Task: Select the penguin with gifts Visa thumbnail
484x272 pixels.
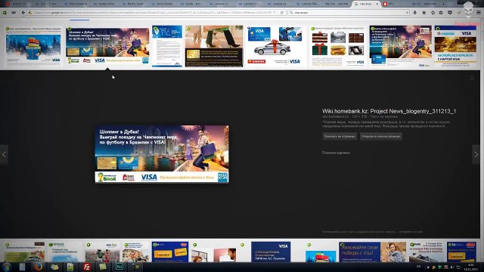Action: (33, 46)
